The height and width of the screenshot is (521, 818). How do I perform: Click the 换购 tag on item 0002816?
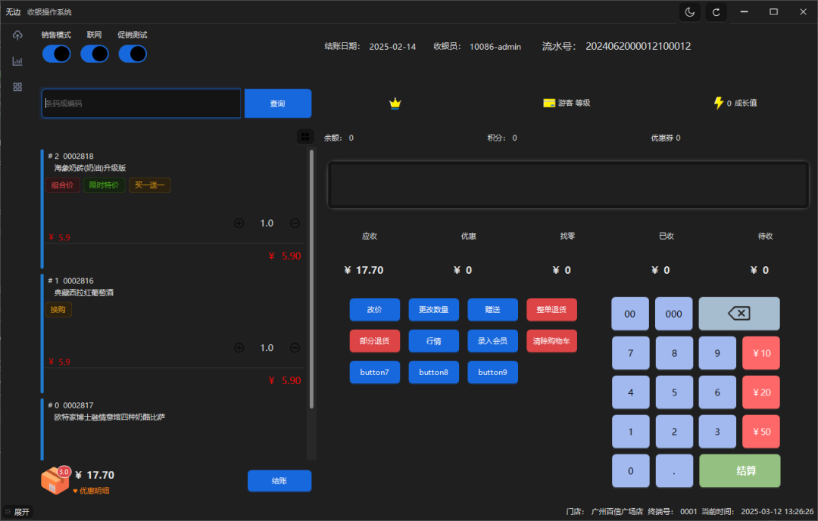[x=58, y=309]
